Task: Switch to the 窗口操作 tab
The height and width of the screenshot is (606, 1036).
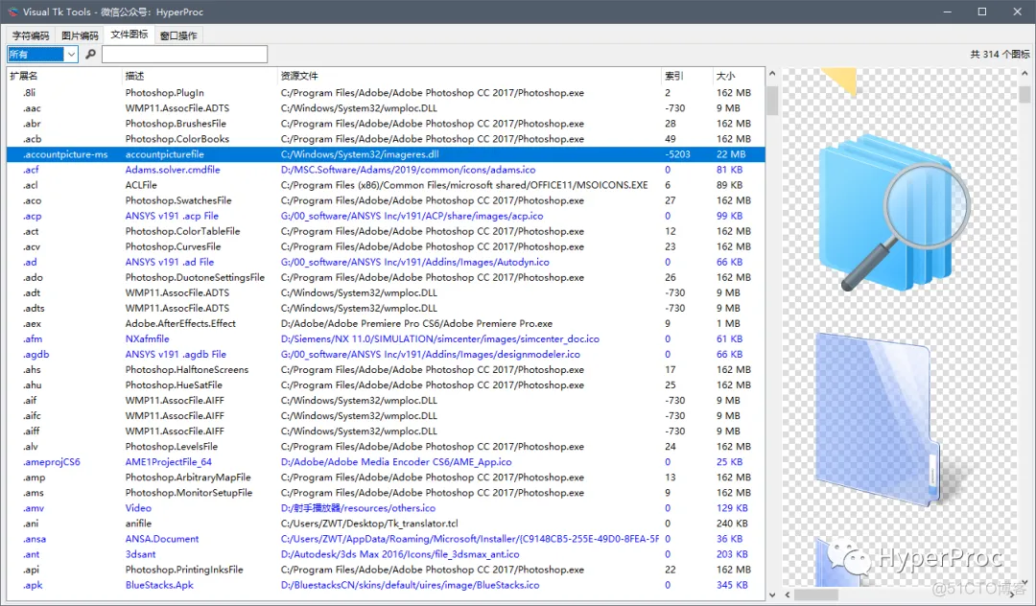Action: tap(178, 35)
